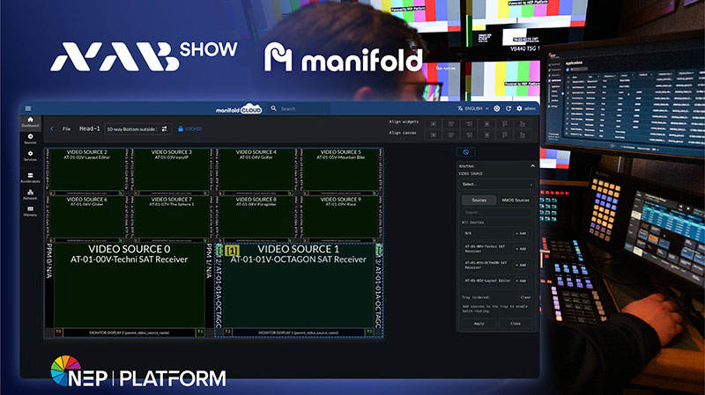Viewport: 705px width, 395px height.
Task: Click the fifth Align widgets icon
Action: (x=504, y=124)
